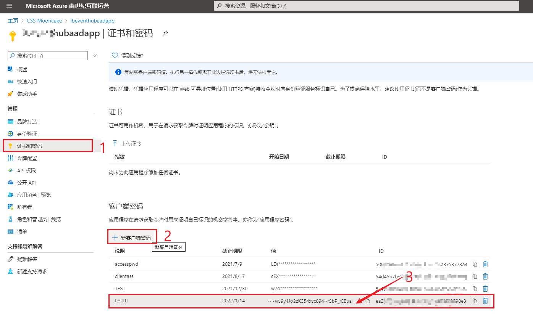This screenshot has height=318, width=533.
Task: Focus the top resource search box
Action: click(367, 6)
